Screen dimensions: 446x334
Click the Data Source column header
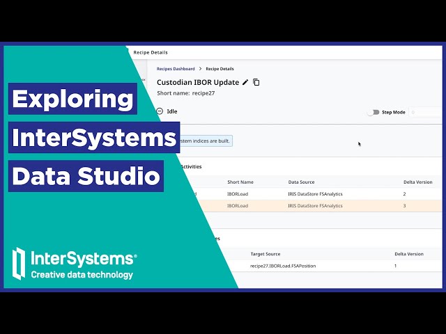[301, 182]
